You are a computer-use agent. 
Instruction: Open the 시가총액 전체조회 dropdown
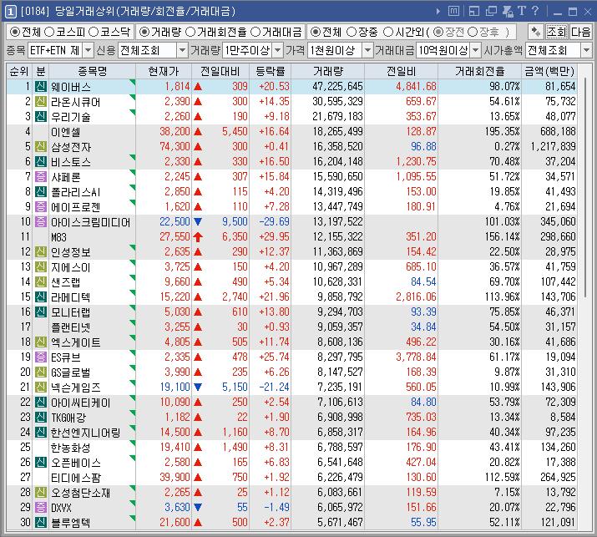click(586, 50)
